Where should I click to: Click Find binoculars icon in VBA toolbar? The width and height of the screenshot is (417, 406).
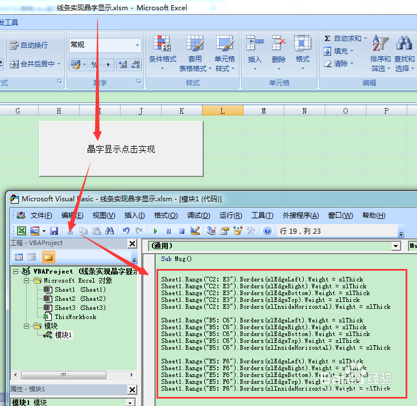(109, 231)
